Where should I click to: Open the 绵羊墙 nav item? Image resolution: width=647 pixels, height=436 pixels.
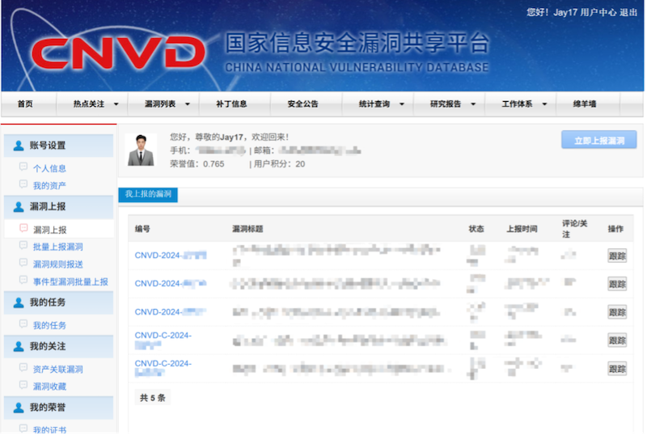coord(584,104)
